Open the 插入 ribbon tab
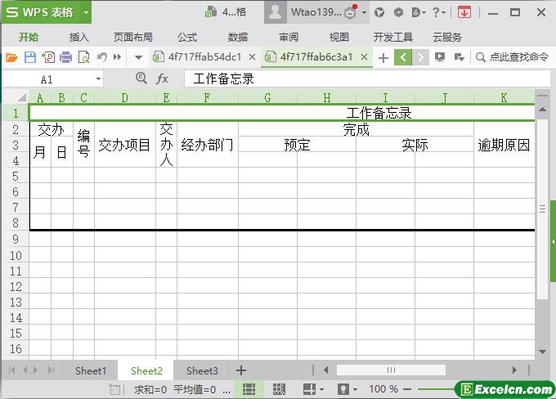Image resolution: width=556 pixels, height=399 pixels. tap(79, 37)
